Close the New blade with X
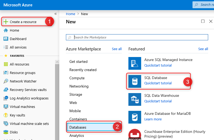This screenshot has width=214, height=140. (211, 21)
